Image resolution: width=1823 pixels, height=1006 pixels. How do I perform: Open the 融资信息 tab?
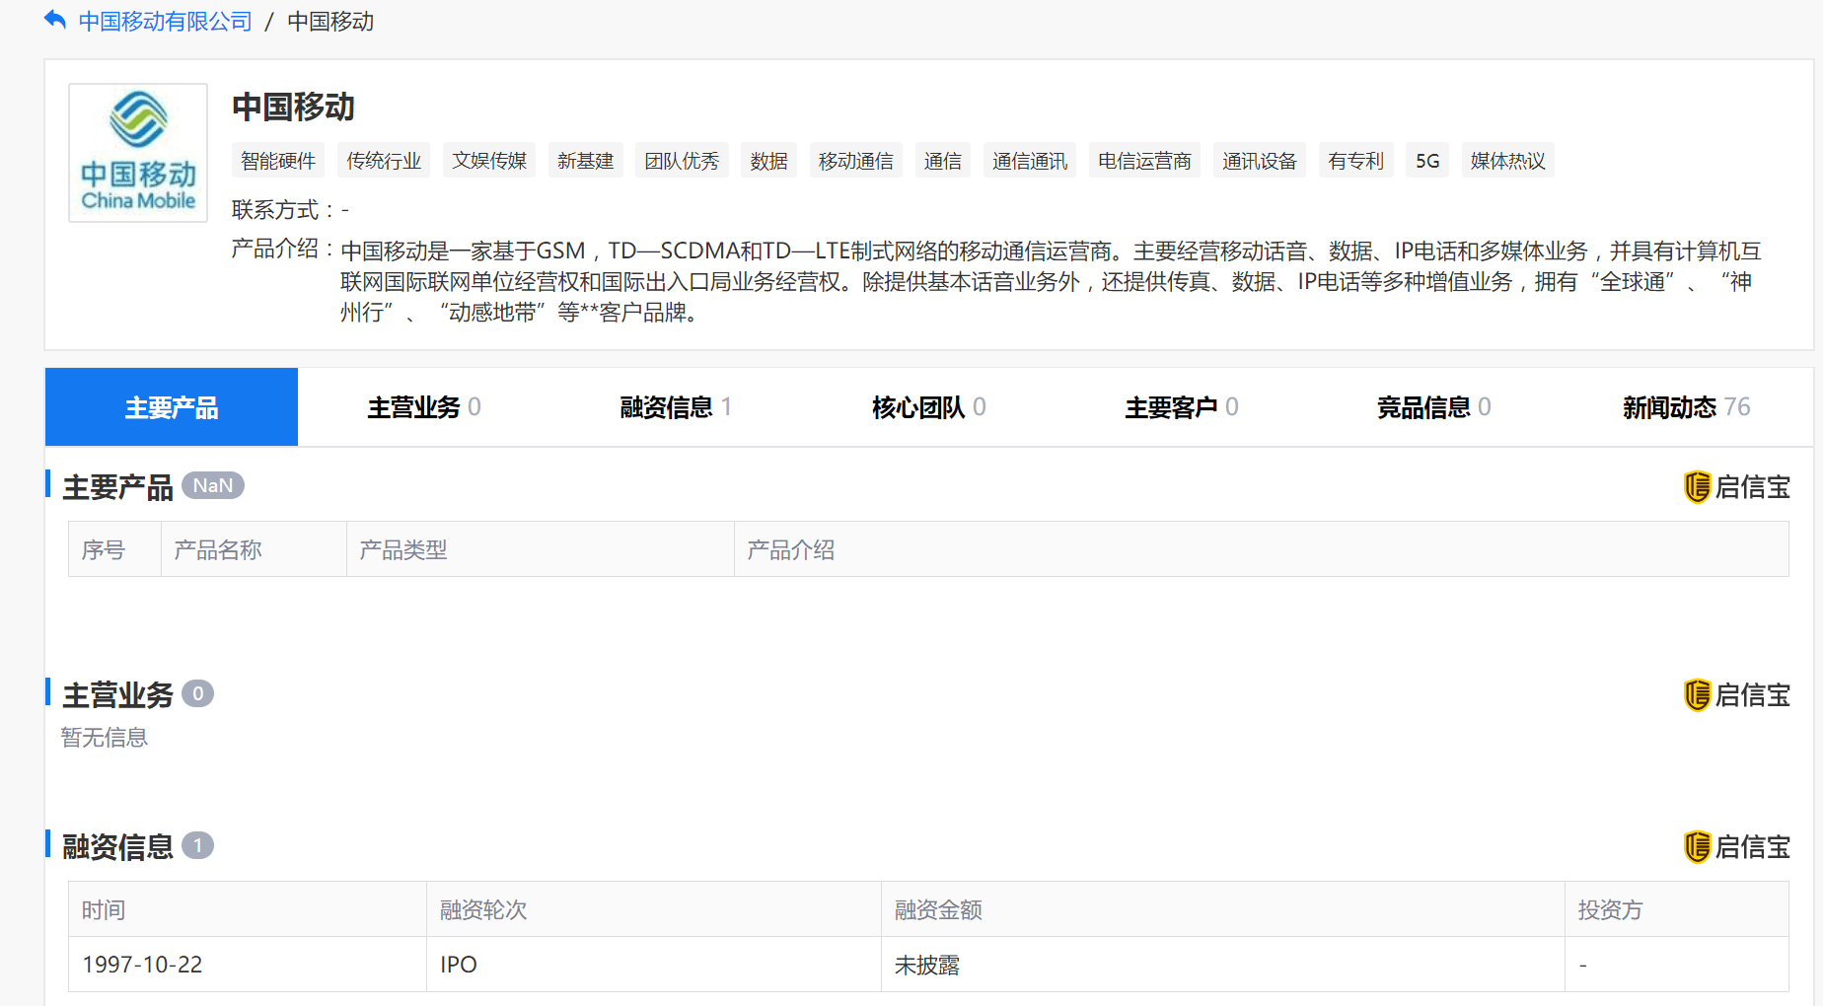(677, 407)
